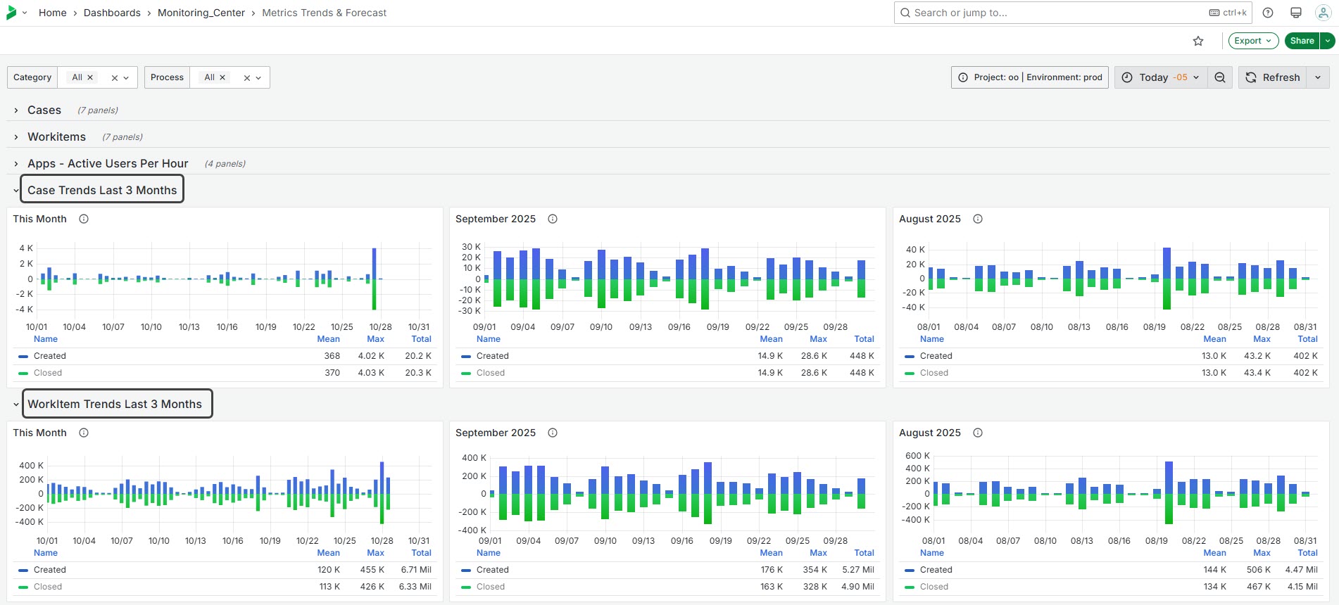Open the refresh interval dropdown arrow
The width and height of the screenshot is (1339, 605).
[x=1318, y=77]
